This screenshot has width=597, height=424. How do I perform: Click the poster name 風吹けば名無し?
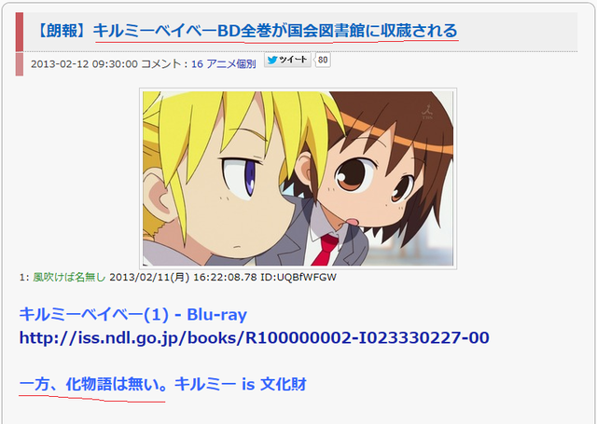[69, 277]
